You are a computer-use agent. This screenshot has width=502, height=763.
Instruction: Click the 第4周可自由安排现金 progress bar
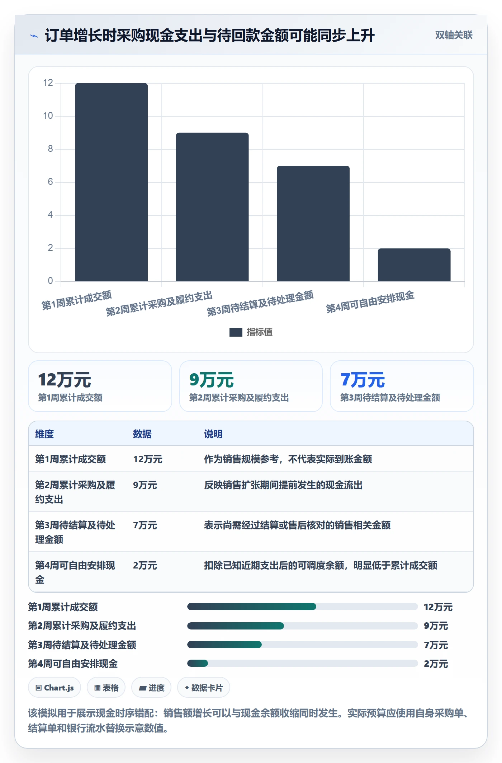point(302,663)
